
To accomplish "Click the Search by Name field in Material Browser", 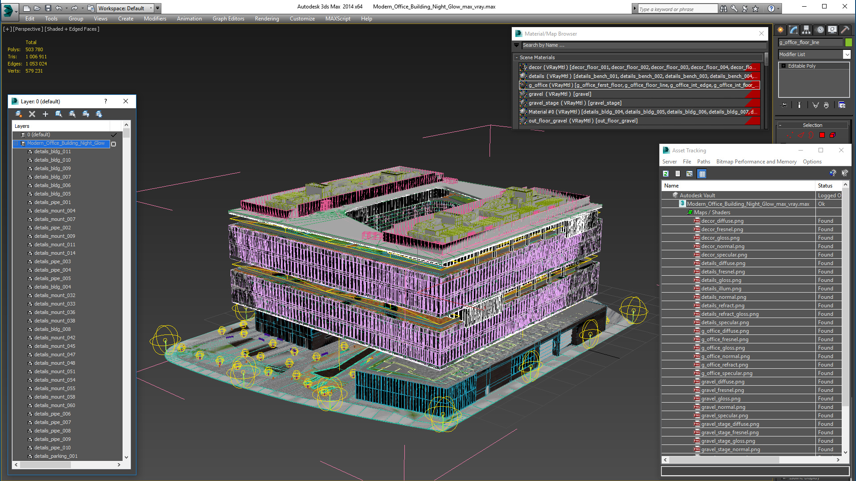I will 644,45.
